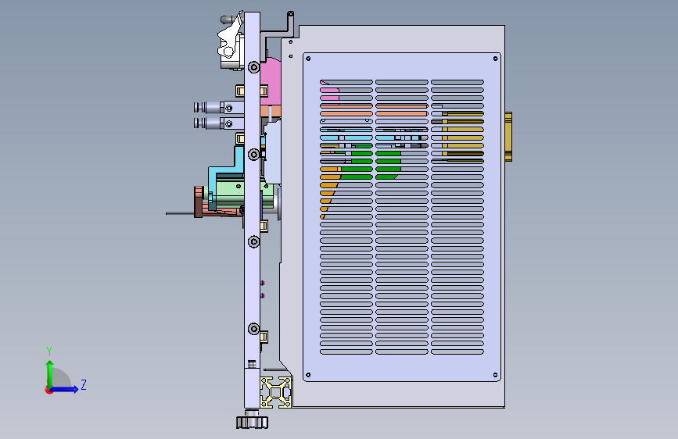This screenshot has height=439, width=678.
Task: Pick the top-left screw of vented panel
Action: [308, 59]
